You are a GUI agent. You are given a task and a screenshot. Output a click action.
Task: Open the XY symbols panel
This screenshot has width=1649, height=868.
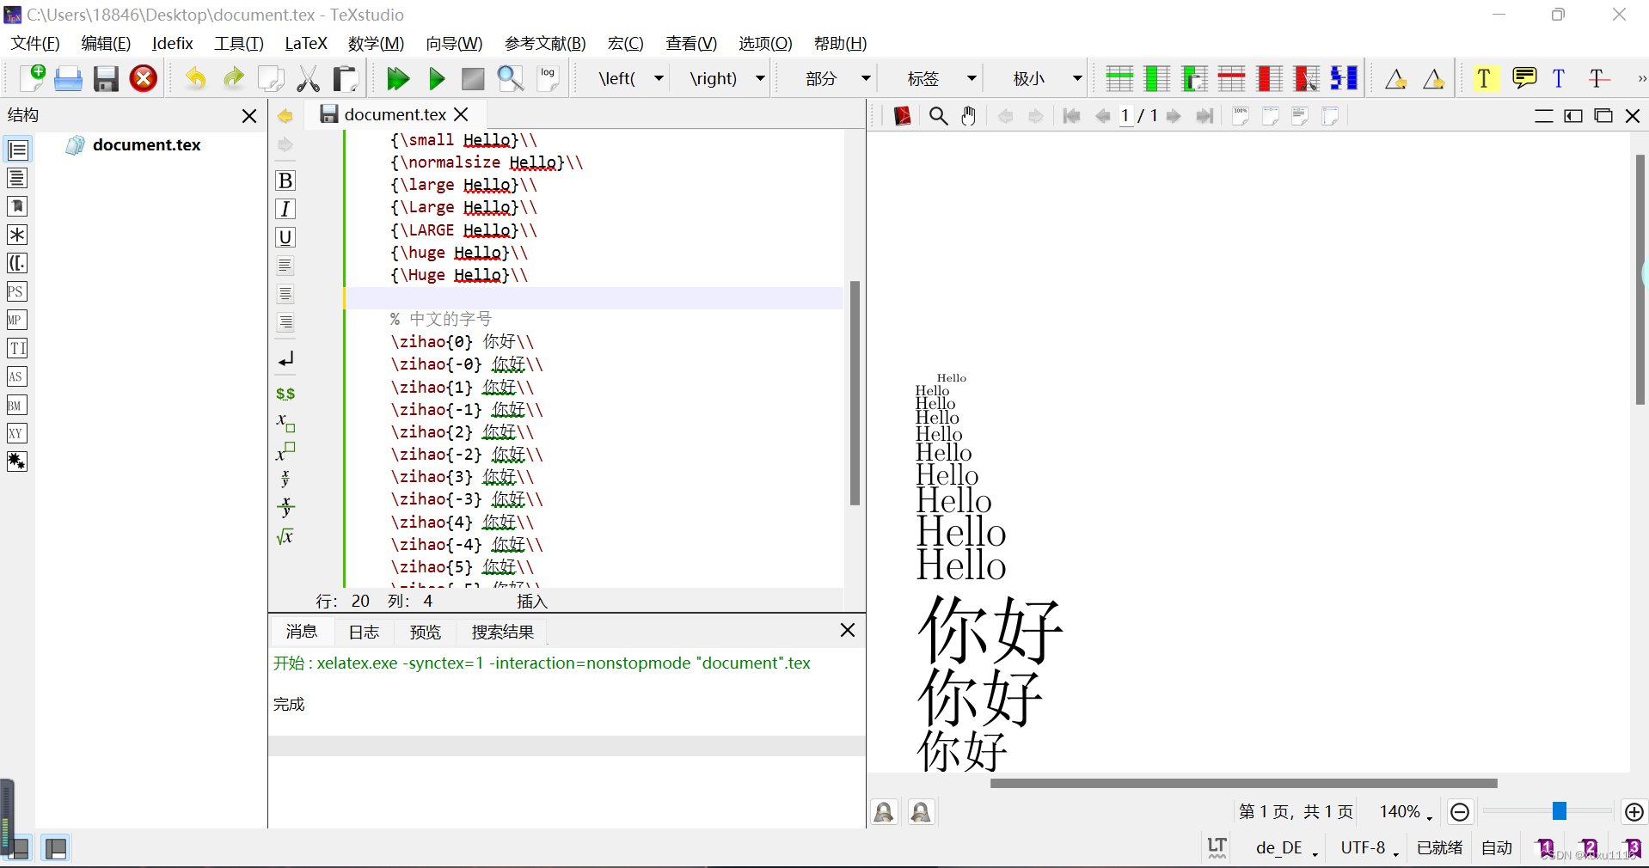tap(17, 433)
